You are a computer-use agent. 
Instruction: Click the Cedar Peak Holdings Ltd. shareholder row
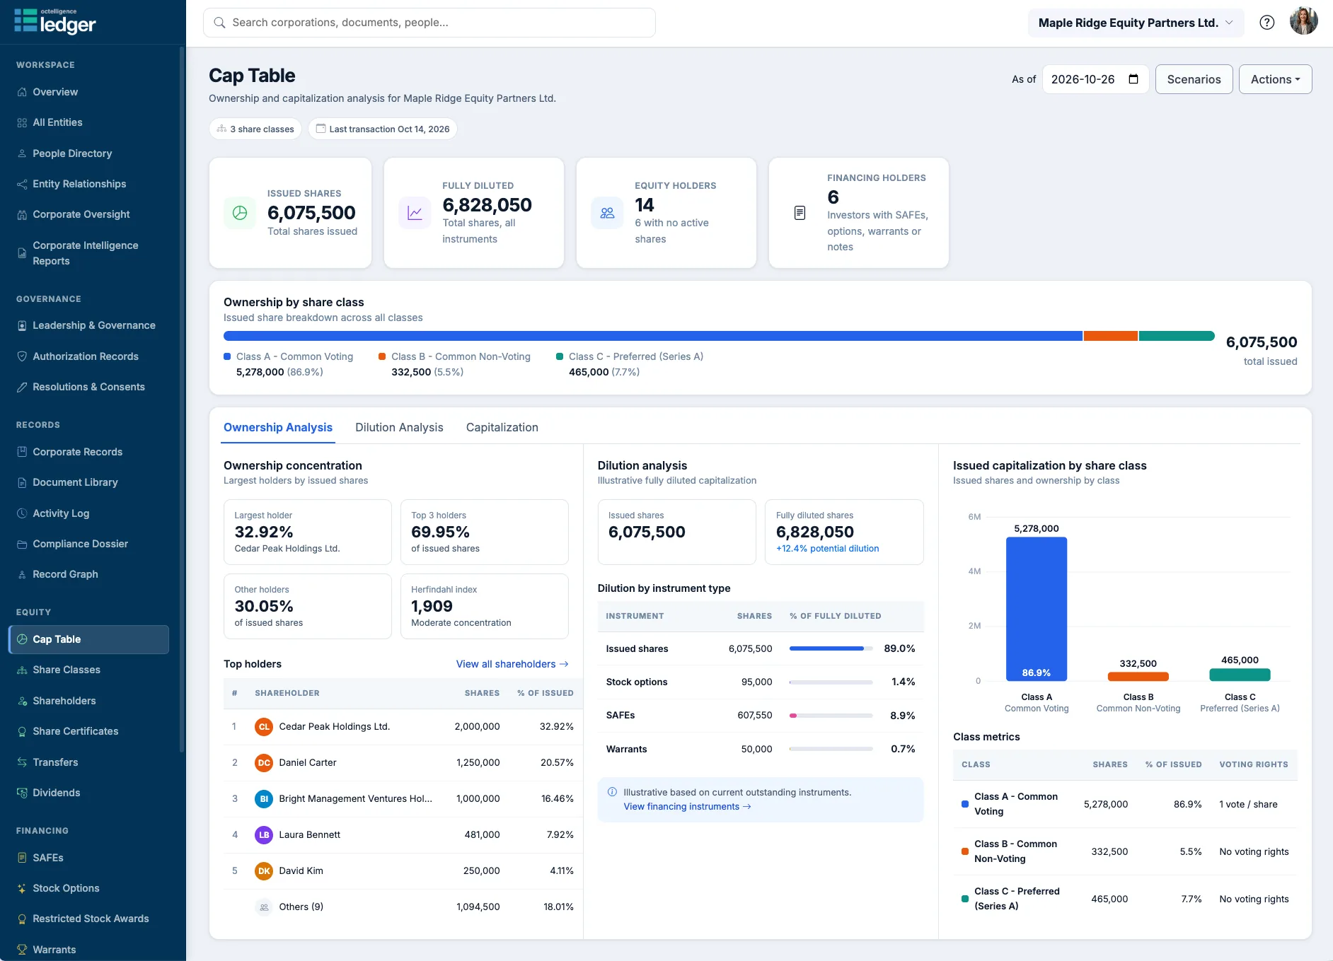403,726
